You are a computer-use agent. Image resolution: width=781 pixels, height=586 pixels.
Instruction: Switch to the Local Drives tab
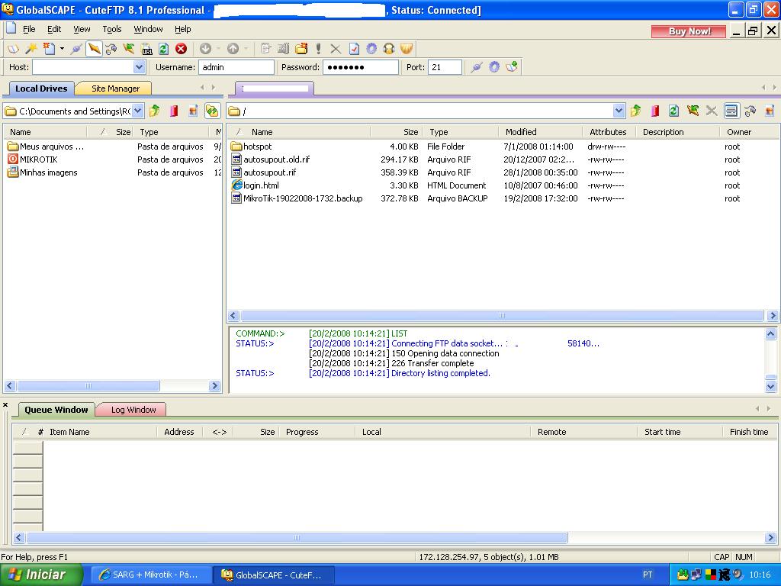pyautogui.click(x=41, y=89)
